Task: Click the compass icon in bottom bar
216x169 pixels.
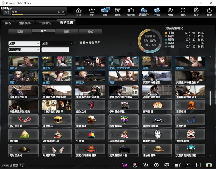Action: [x=156, y=165]
